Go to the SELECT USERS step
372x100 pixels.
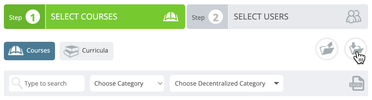277,17
